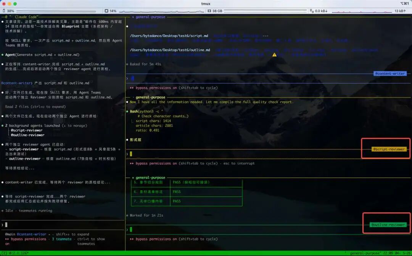Expand the Read 2 files line
This screenshot has width=412, height=256.
tap(35, 107)
